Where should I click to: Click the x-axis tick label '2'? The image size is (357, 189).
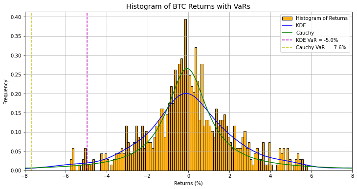click(229, 176)
